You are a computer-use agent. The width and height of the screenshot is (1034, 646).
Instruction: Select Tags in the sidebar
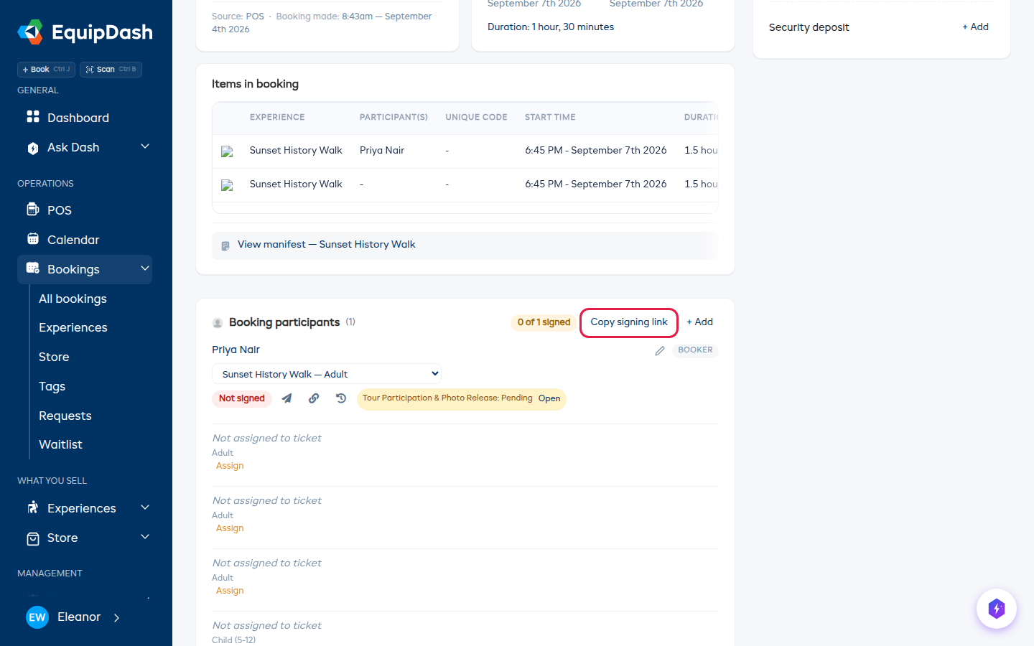[52, 386]
